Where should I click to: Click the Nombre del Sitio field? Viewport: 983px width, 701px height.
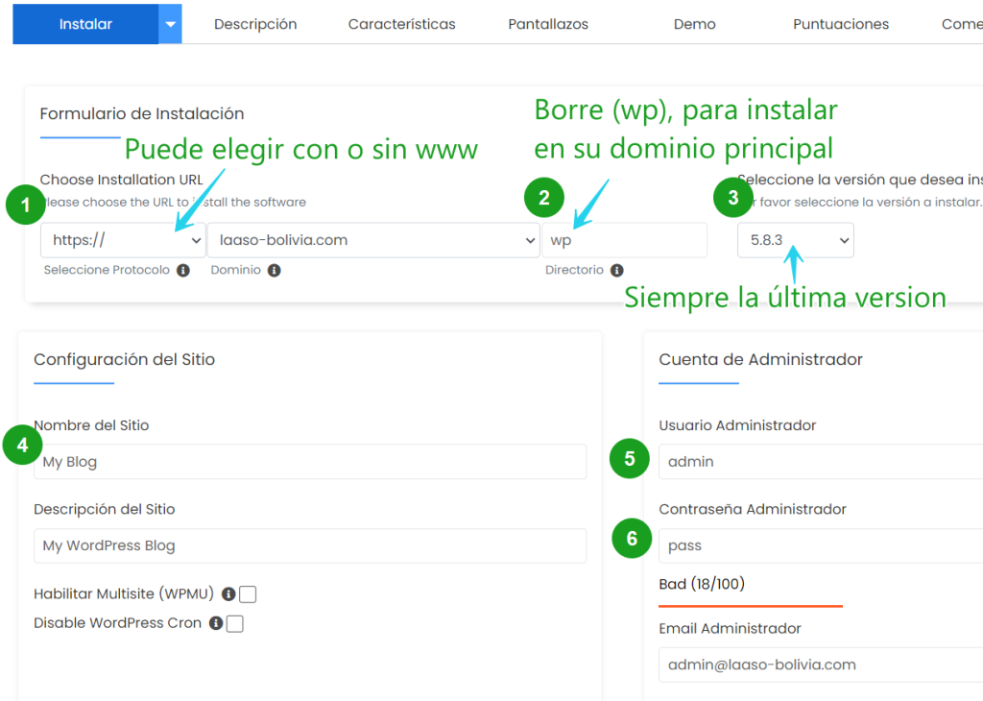(310, 462)
